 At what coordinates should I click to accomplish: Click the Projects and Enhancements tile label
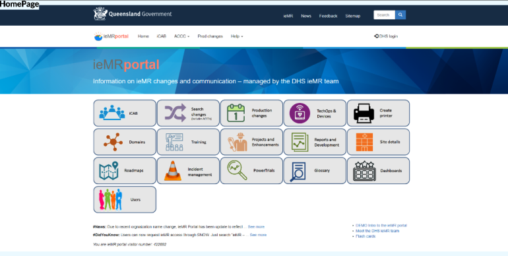point(265,143)
